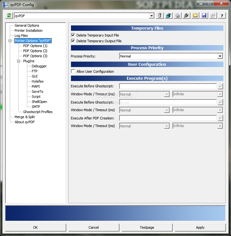This screenshot has width=231, height=236.
Task: Select the Script plugin
Action: 36,97
